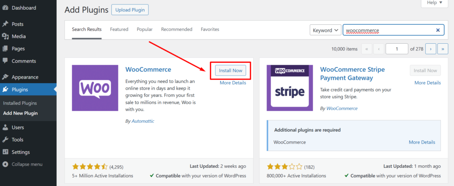The height and width of the screenshot is (186, 454).
Task: Jump to last results page arrow
Action: (x=443, y=49)
